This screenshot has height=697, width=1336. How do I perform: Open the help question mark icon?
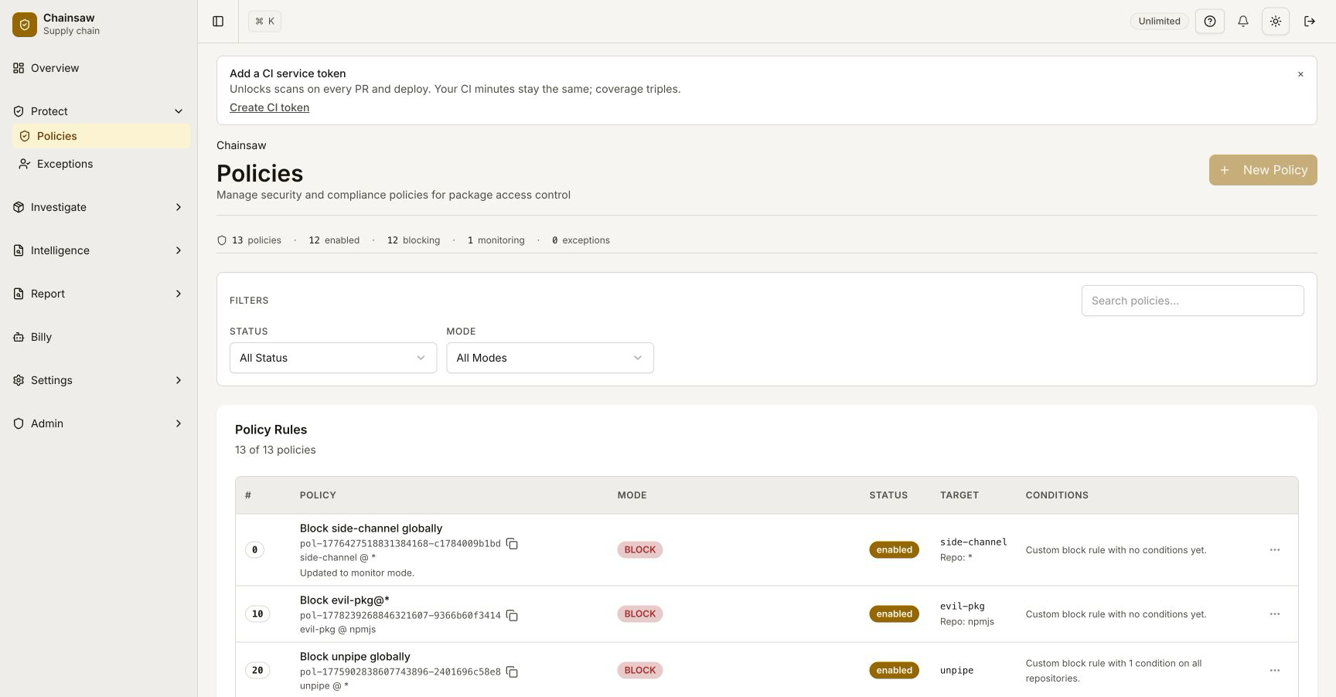click(x=1210, y=21)
